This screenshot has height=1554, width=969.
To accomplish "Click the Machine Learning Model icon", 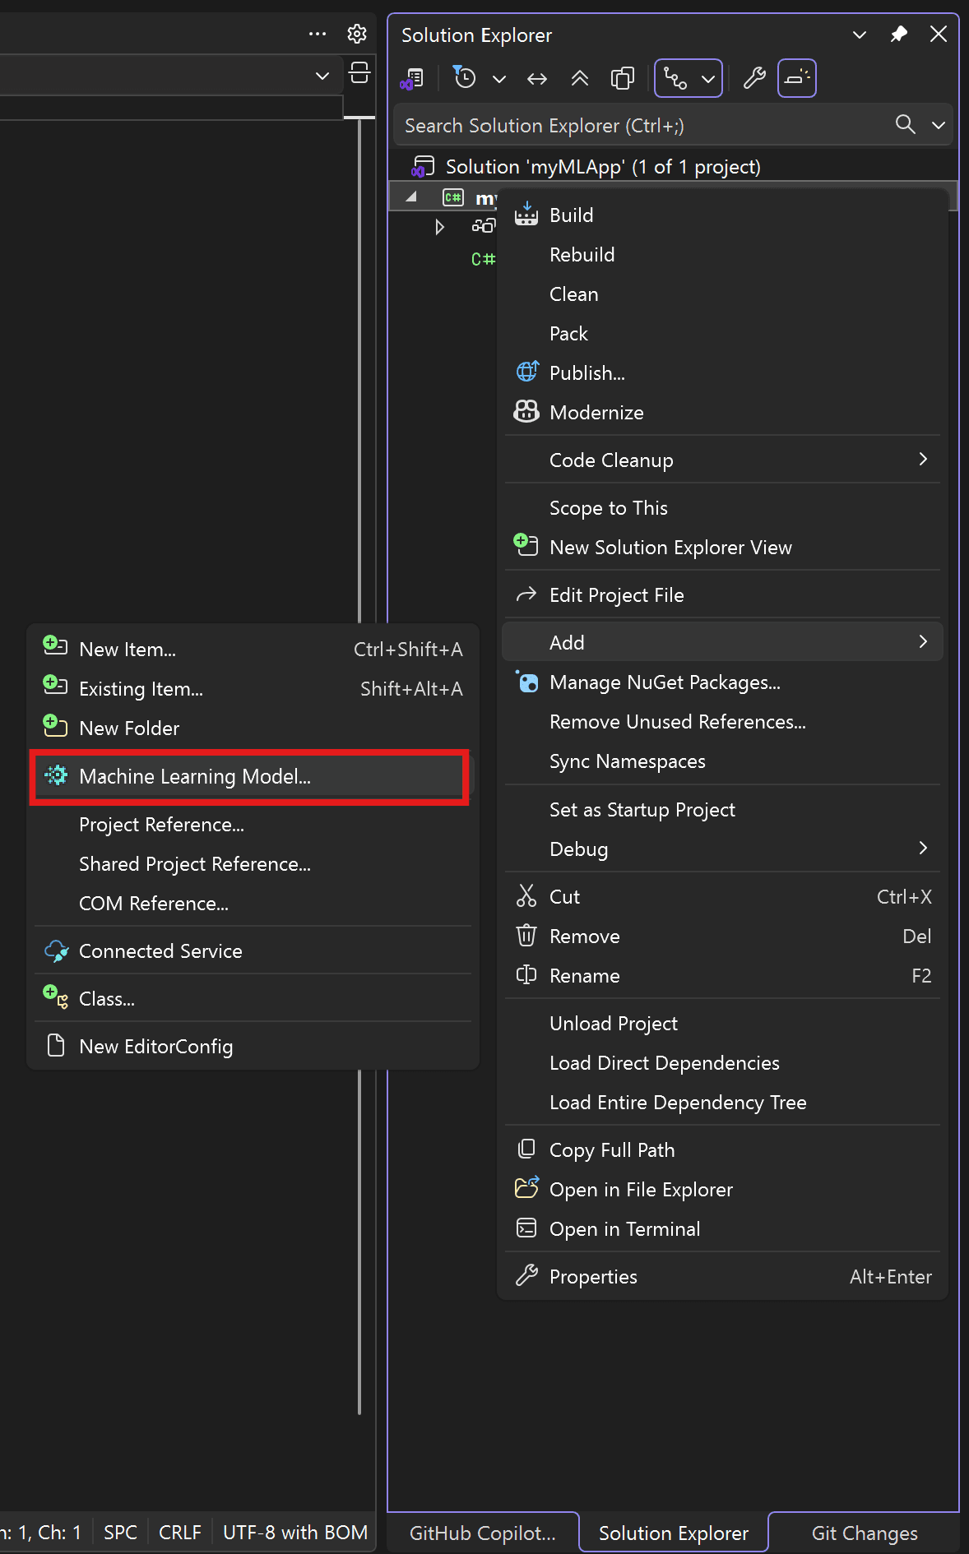I will pyautogui.click(x=56, y=775).
